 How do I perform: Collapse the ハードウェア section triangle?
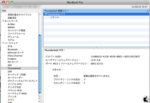tap(3, 43)
